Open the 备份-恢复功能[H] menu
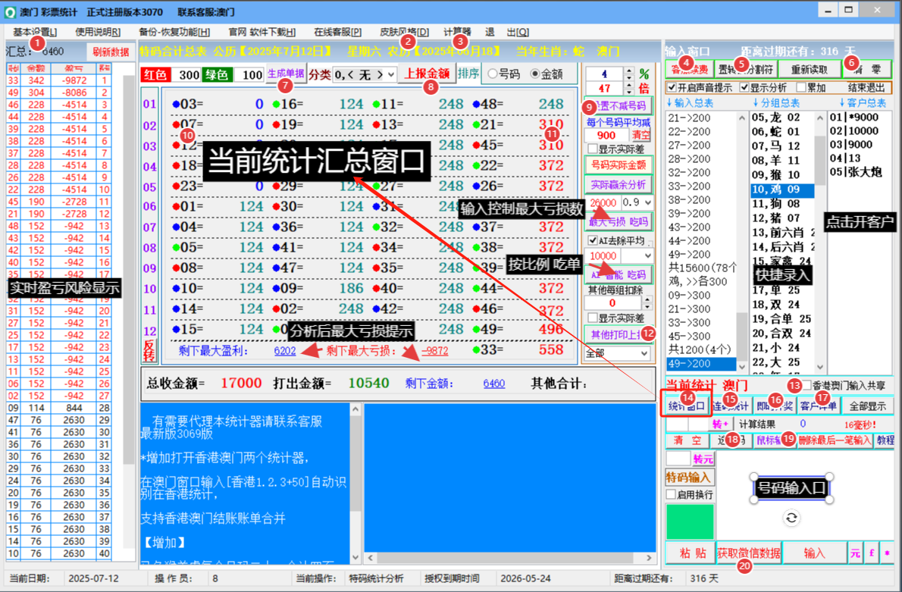This screenshot has height=592, width=902. (x=174, y=33)
